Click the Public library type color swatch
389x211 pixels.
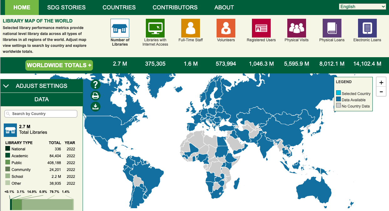point(8,163)
